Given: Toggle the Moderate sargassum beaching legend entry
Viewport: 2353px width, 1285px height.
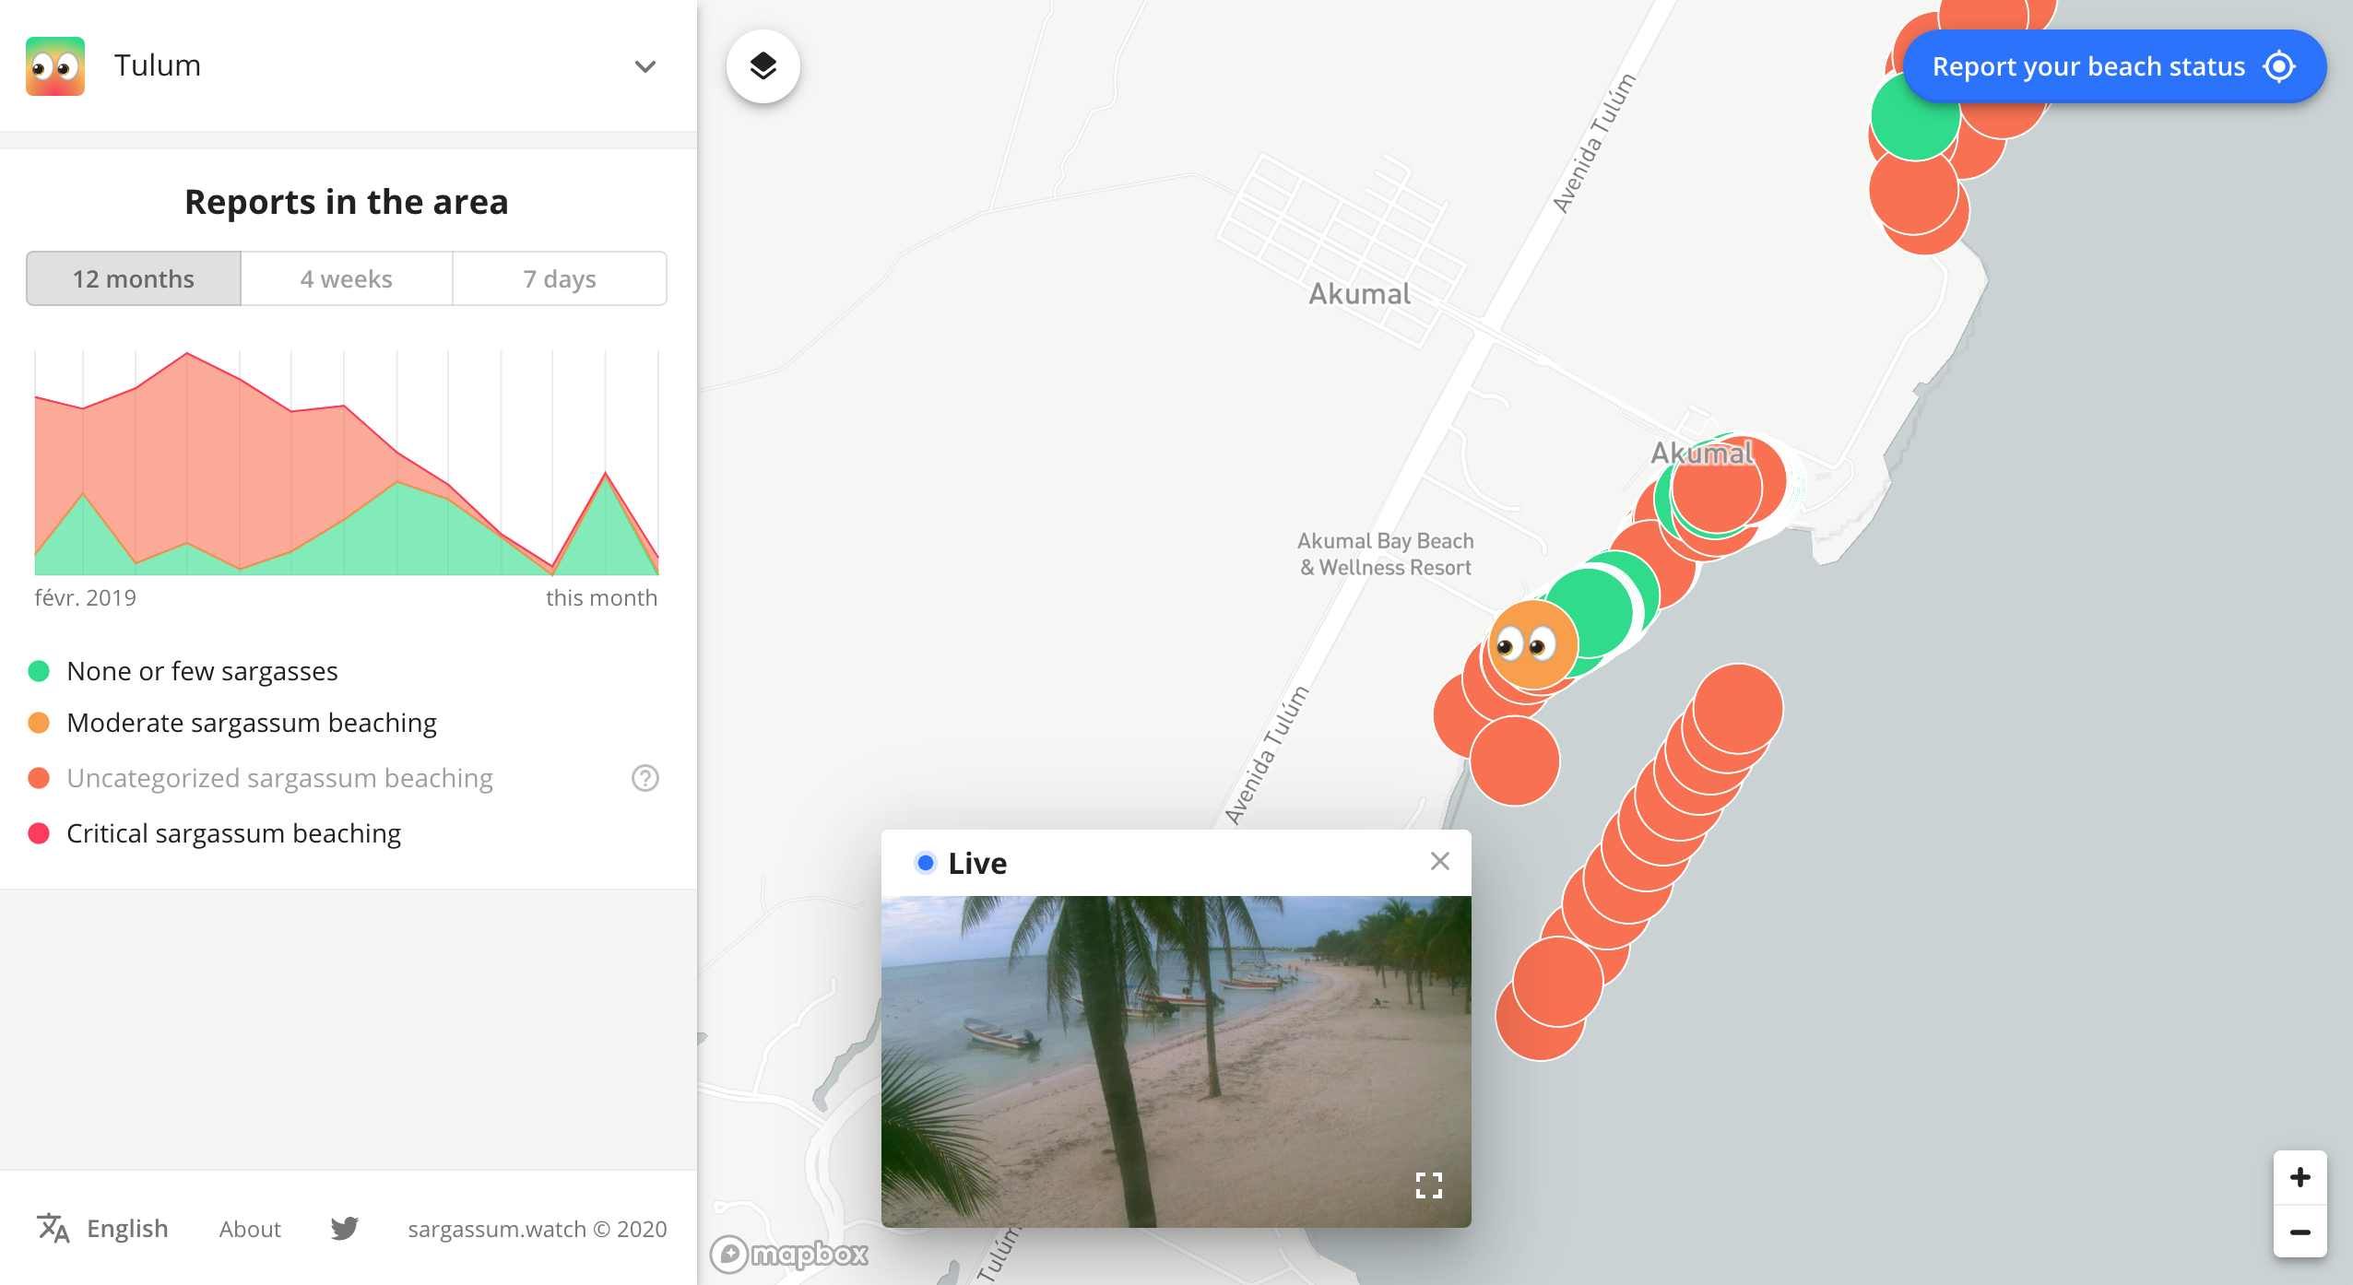Looking at the screenshot, I should click(251, 723).
